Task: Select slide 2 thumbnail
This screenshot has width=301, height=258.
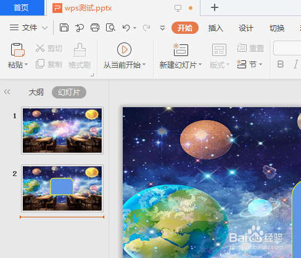Action: 62,188
